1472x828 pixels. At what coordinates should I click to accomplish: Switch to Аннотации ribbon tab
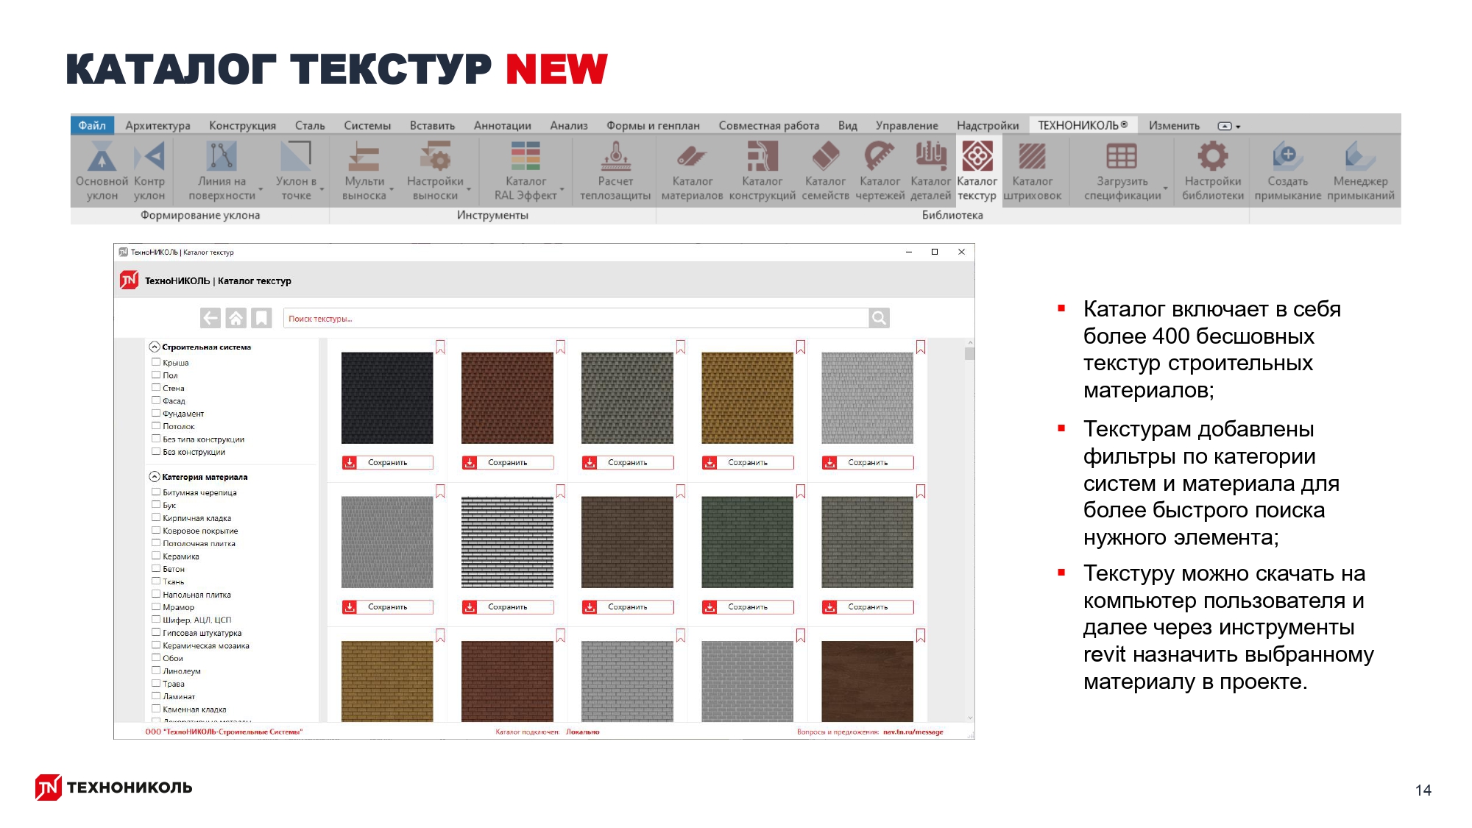(503, 125)
